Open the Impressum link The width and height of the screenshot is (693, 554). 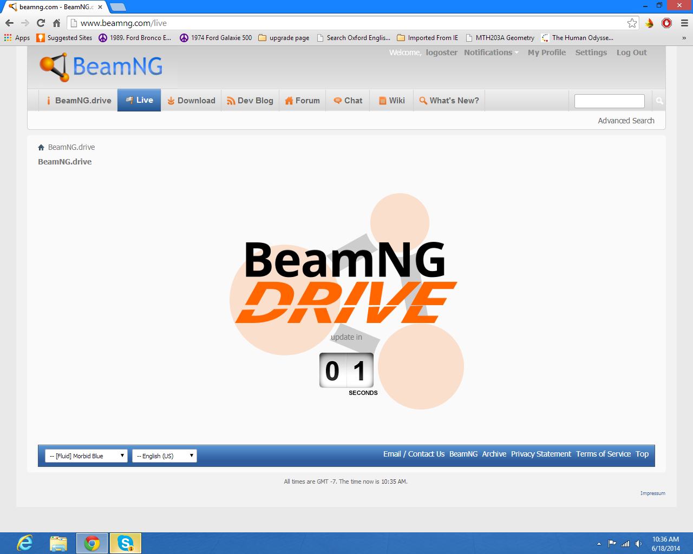(653, 493)
